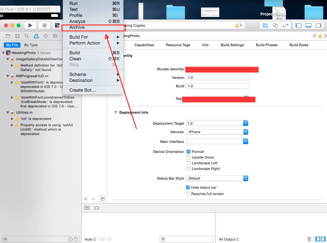
Task: Choose Analyze from the Product menu
Action: tap(93, 21)
